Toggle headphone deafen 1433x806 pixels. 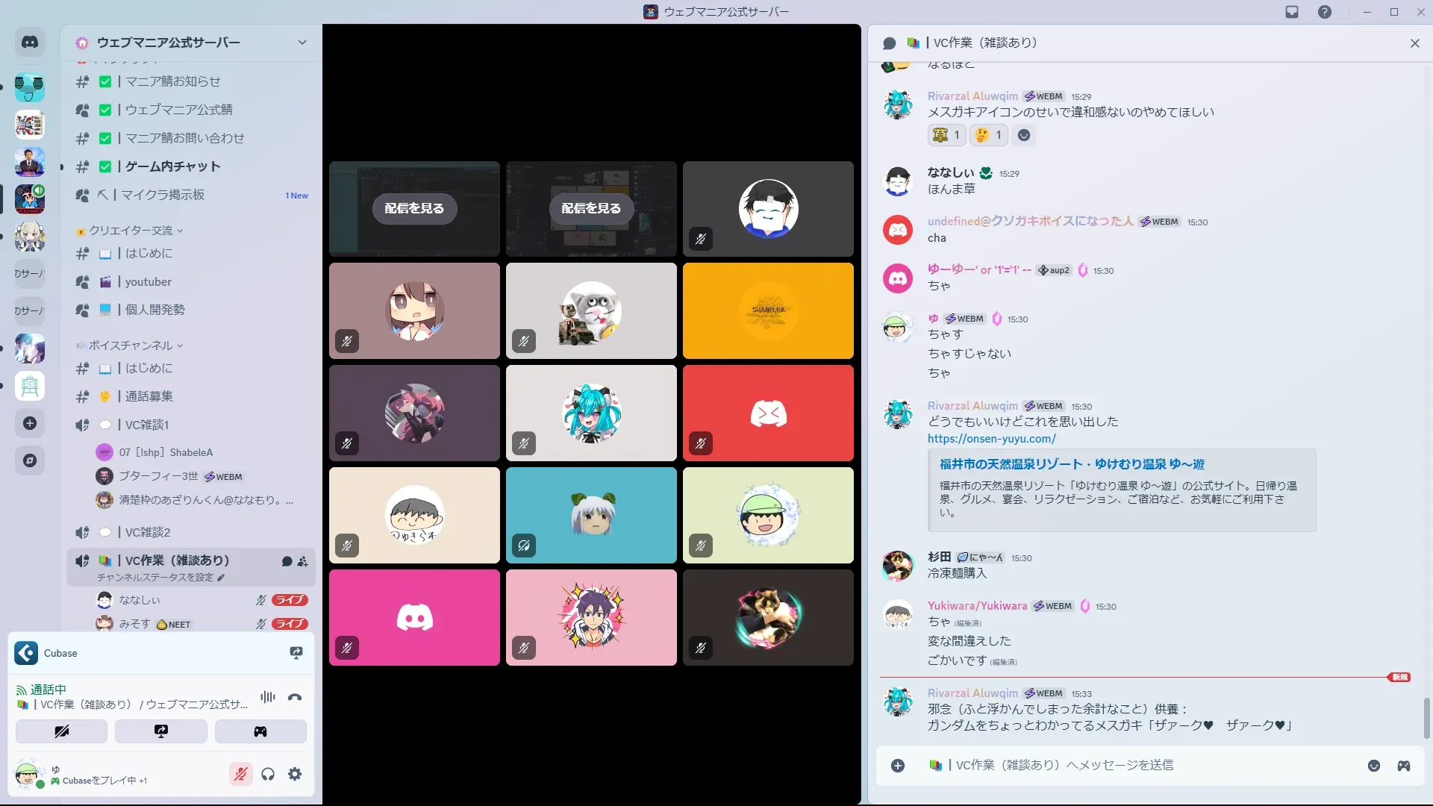pos(268,775)
